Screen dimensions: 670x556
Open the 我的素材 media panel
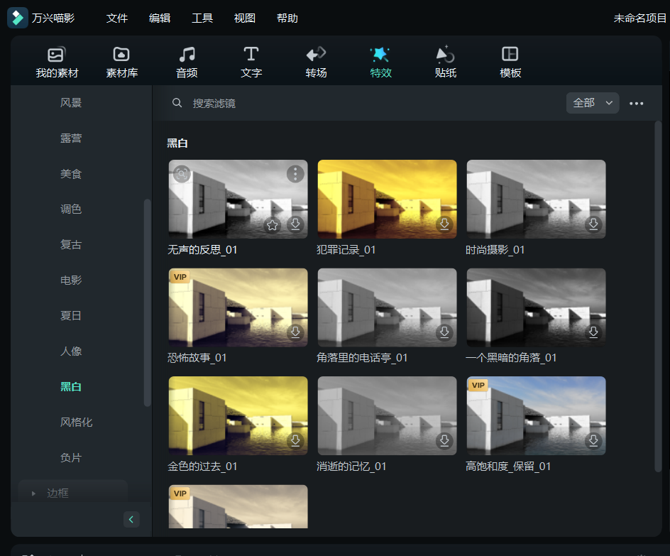coord(57,62)
